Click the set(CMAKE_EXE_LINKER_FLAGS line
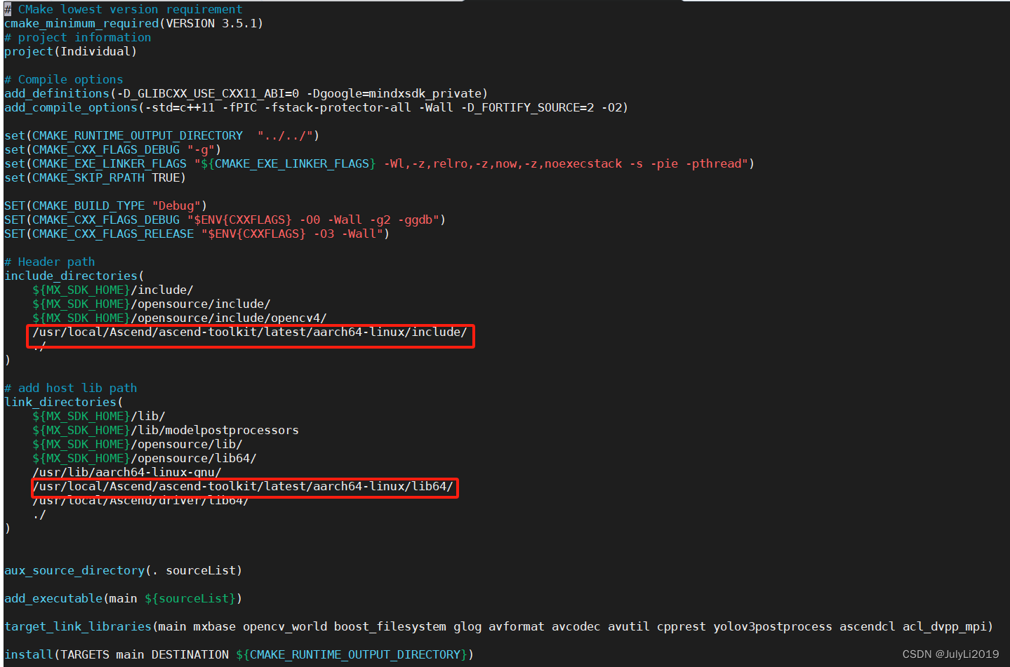The width and height of the screenshot is (1010, 667). (379, 163)
